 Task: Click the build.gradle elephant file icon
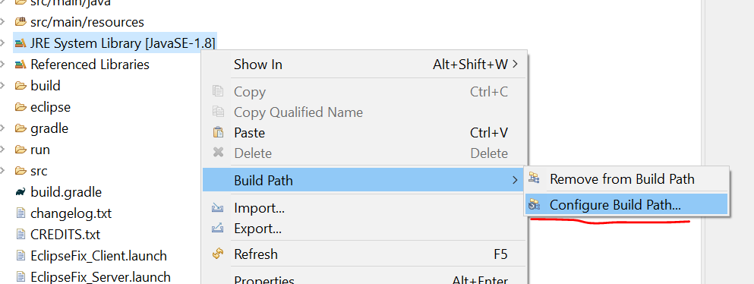click(x=21, y=192)
